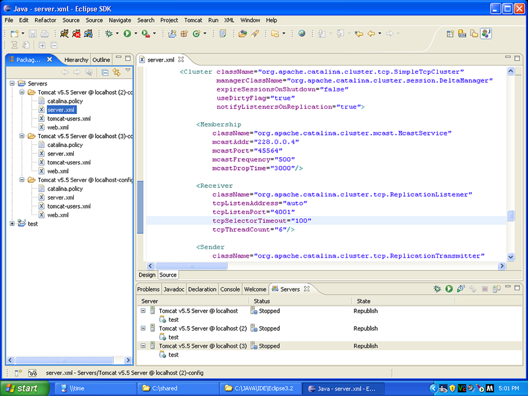The width and height of the screenshot is (528, 396).
Task: Click the Start server icon in Servers view
Action: [x=449, y=289]
